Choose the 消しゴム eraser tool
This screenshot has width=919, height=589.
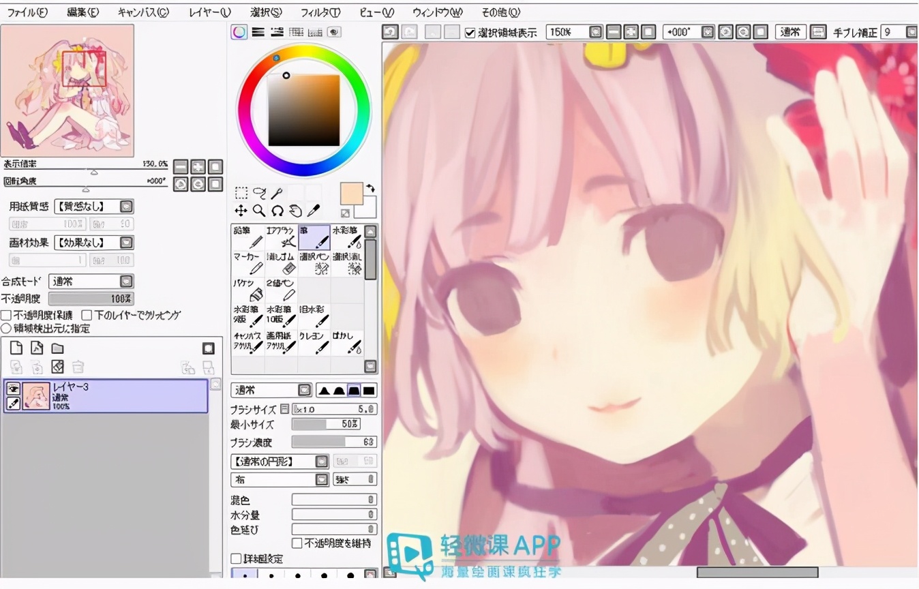tap(281, 263)
